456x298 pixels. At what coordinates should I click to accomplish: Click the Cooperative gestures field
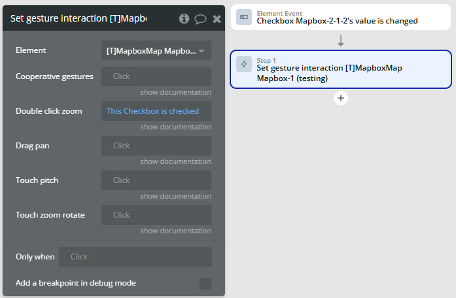coord(156,76)
